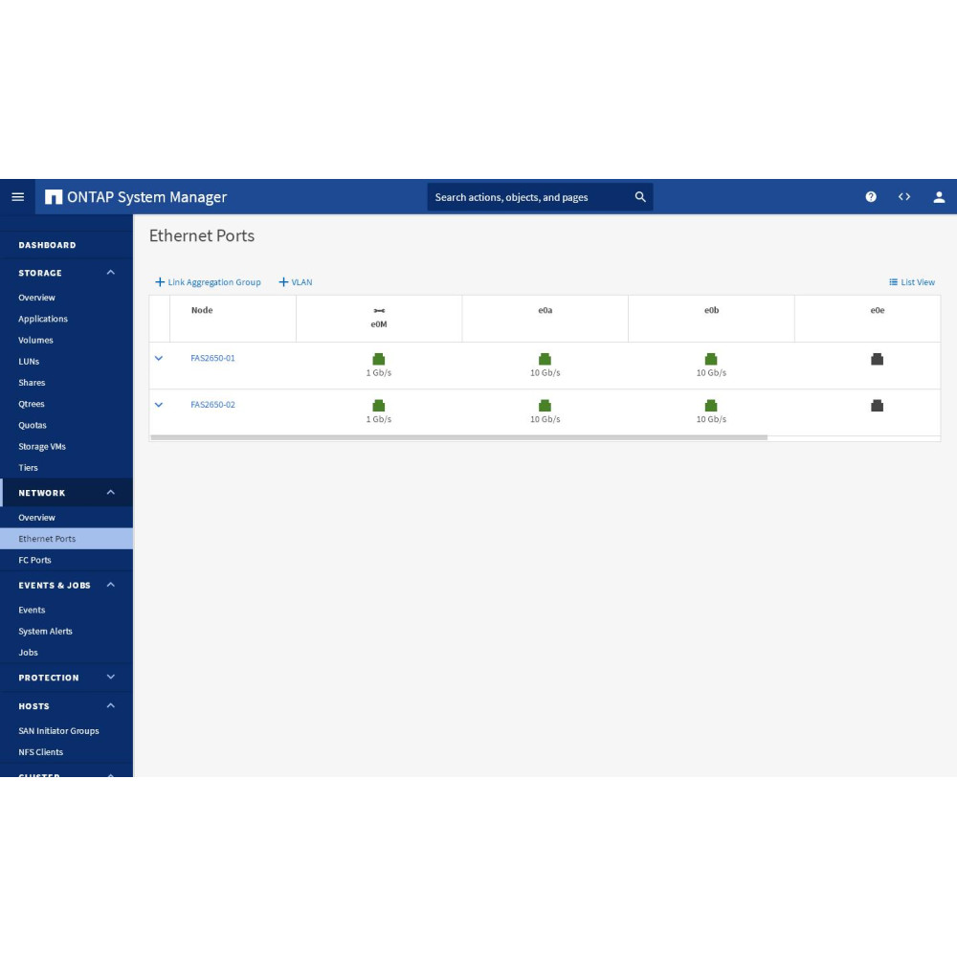Open the API log code icon
Image resolution: width=957 pixels, height=957 pixels.
(x=904, y=197)
